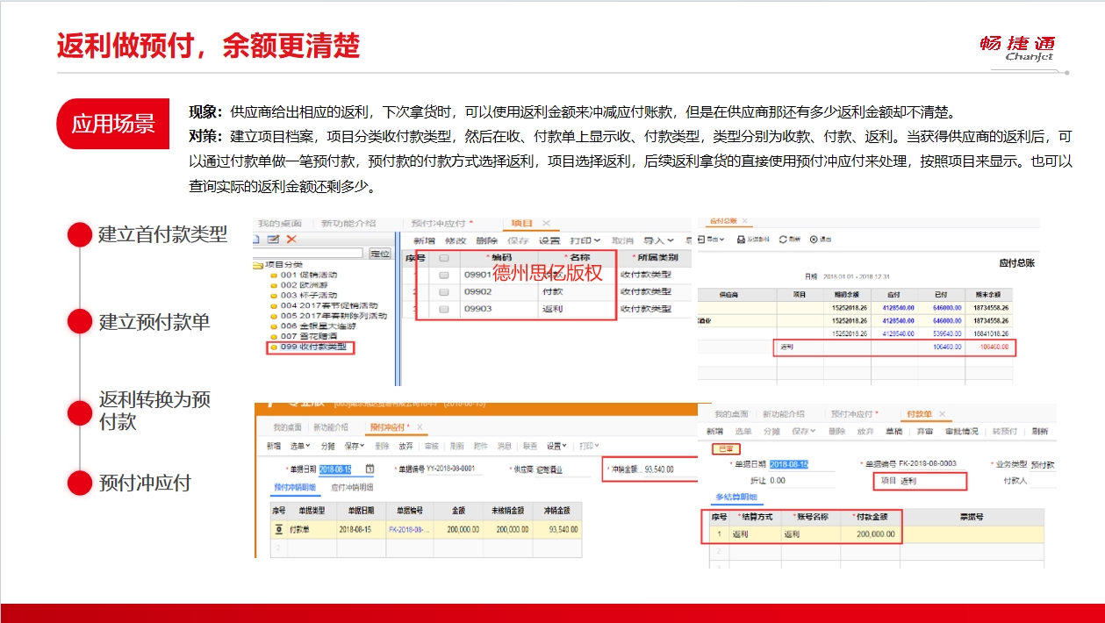Viewport: 1105px width, 623px height.
Task: Click the 定位 button beside the tree search box
Action: [380, 254]
